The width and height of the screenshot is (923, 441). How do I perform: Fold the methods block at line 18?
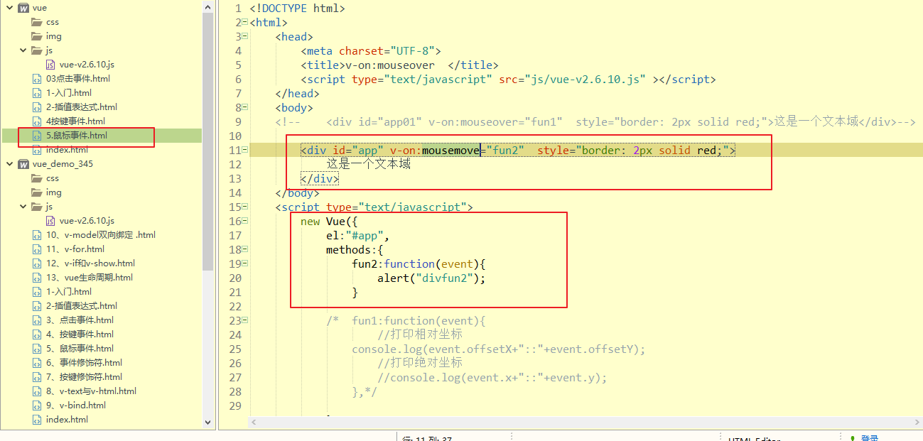click(244, 249)
